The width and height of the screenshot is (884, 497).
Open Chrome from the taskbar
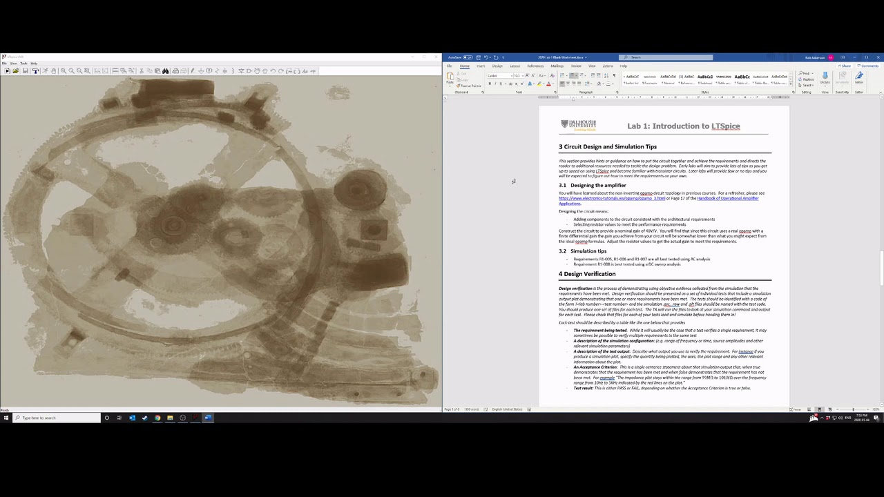coord(157,418)
